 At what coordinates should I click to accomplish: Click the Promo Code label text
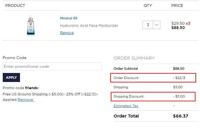tap(15, 58)
